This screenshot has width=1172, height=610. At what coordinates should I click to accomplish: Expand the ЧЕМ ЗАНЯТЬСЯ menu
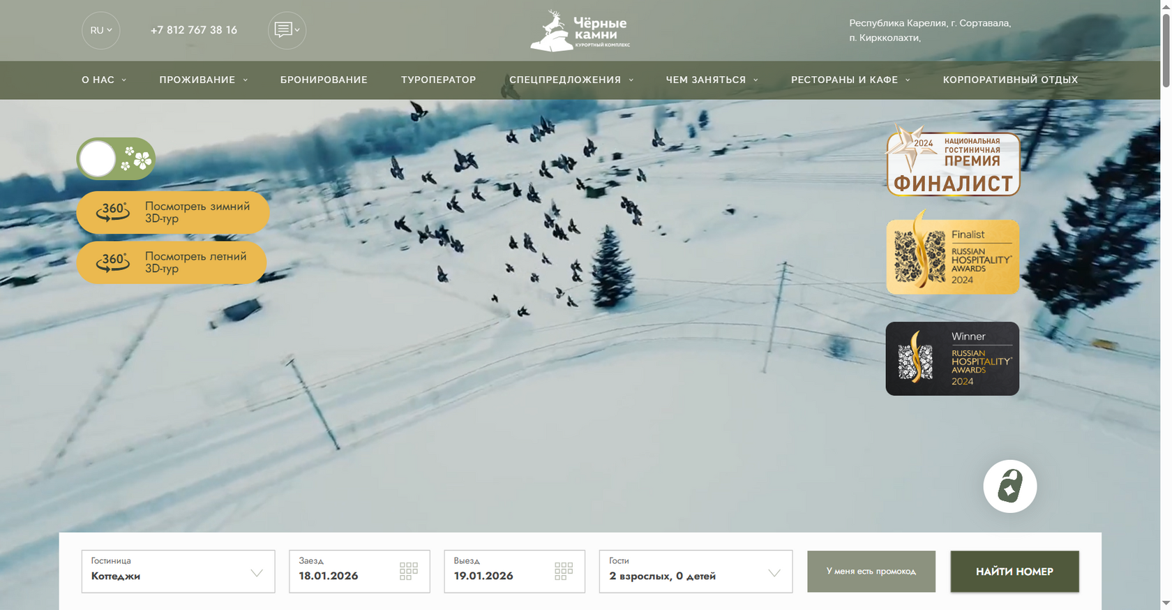click(712, 80)
